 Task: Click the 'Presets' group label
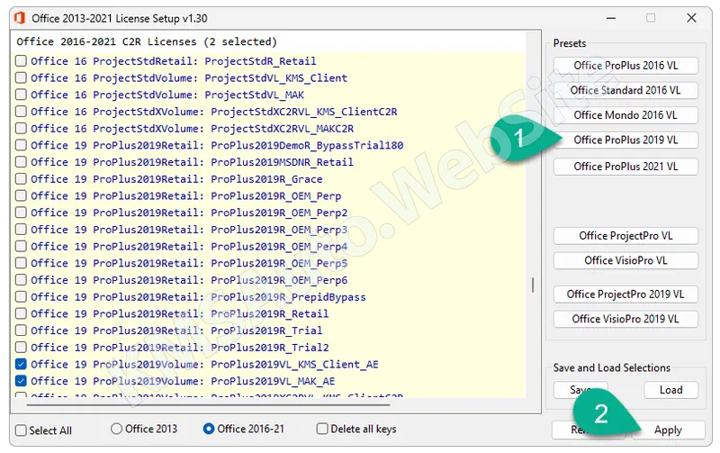(x=570, y=43)
